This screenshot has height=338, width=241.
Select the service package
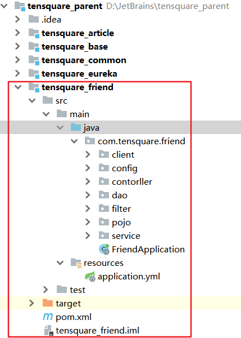pos(126,236)
